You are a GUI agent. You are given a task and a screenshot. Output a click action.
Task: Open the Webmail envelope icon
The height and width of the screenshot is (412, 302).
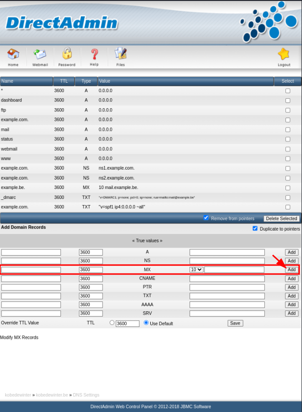click(40, 54)
